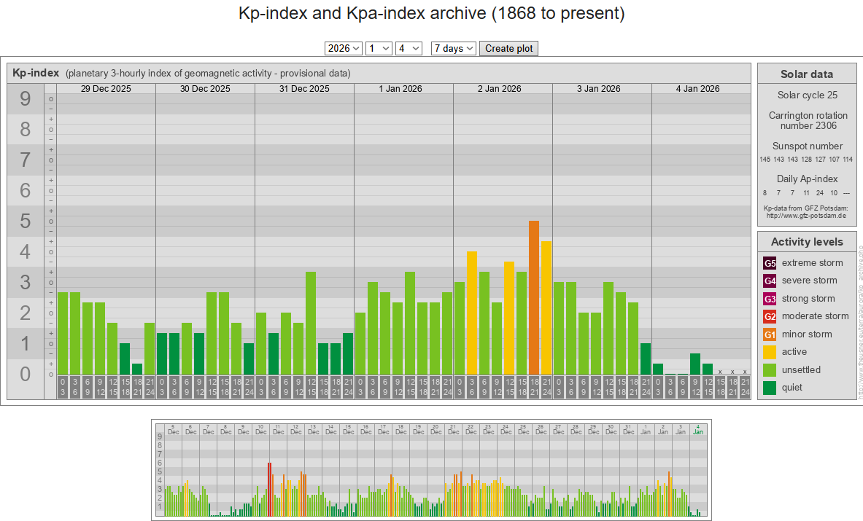Open the gfz-potsdam.de link
The image size is (863, 521).
coord(806,216)
